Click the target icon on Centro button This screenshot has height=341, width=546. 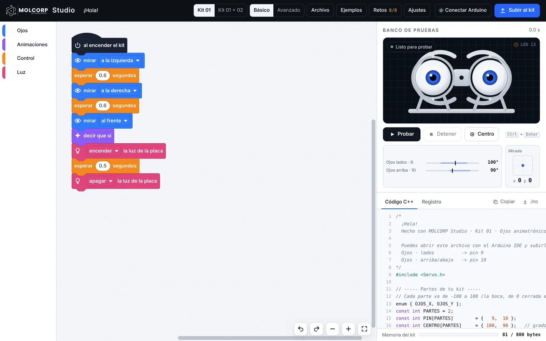coord(472,134)
